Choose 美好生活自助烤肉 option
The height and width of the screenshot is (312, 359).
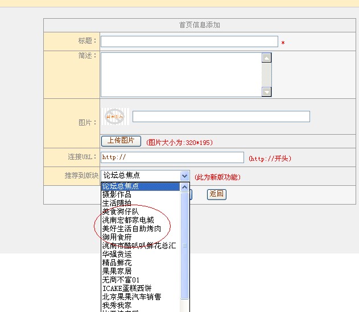click(x=141, y=228)
